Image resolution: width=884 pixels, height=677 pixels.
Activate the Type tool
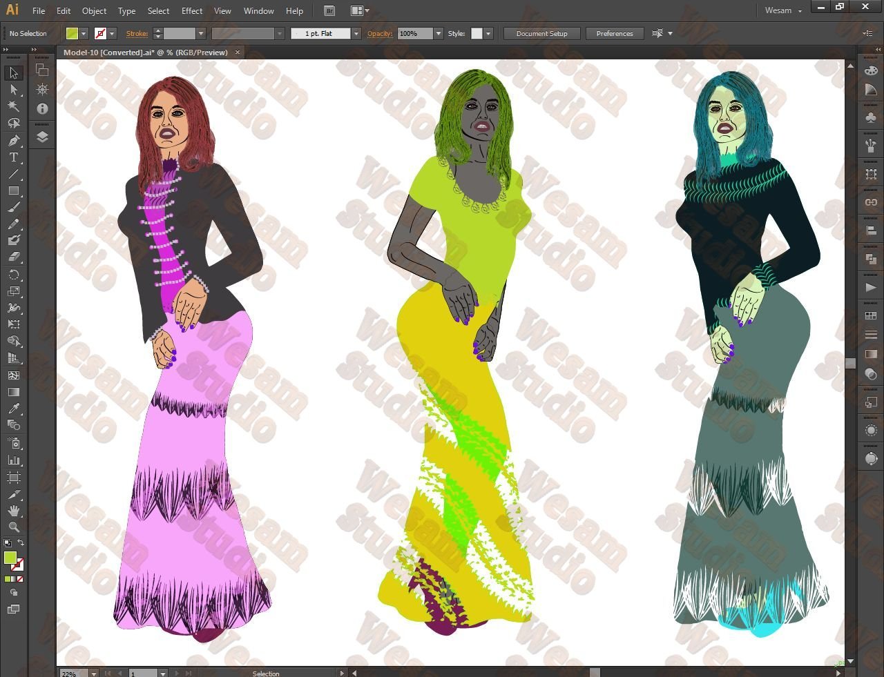[x=13, y=157]
